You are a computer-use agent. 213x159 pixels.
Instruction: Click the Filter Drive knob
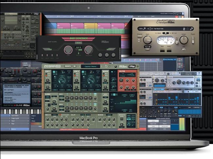[133, 80]
